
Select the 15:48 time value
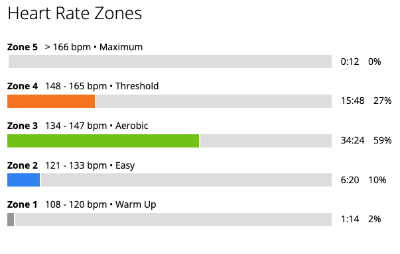pos(352,101)
